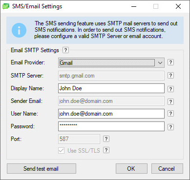Viewport: 190px width, 180px height.
Task: Click the Sender Email field
Action: point(111,101)
